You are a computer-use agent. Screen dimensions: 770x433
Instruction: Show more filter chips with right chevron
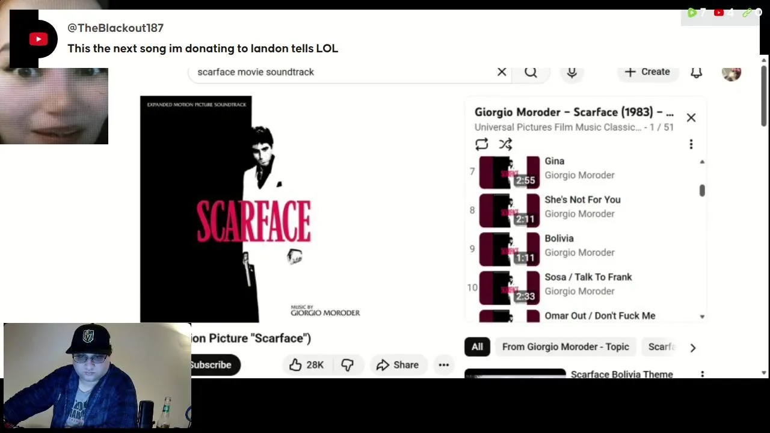tap(692, 347)
